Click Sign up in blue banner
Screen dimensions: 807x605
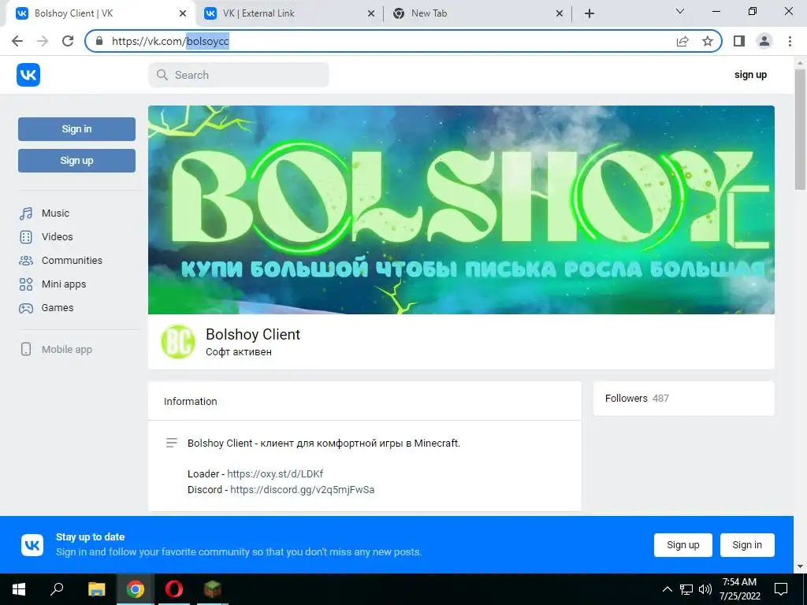point(683,545)
